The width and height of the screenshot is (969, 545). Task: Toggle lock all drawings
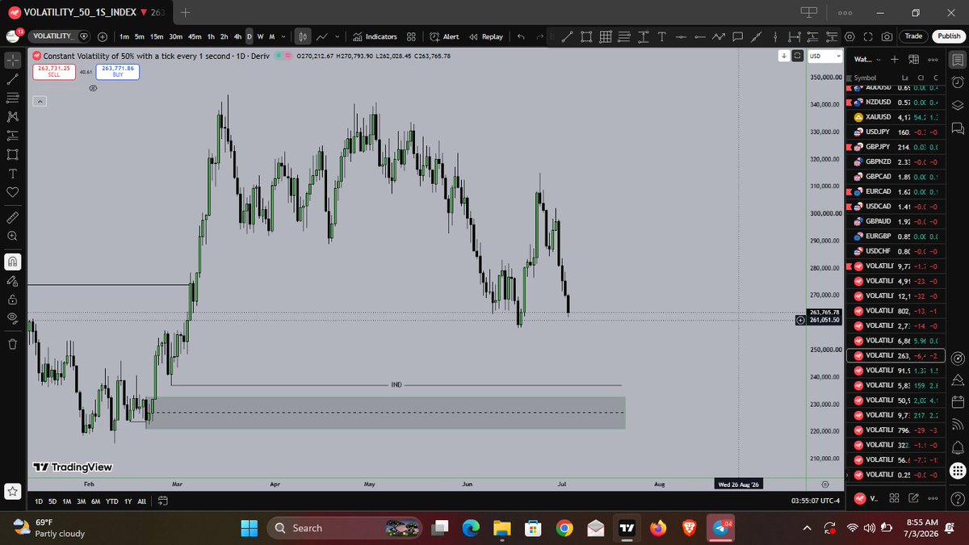tap(12, 299)
